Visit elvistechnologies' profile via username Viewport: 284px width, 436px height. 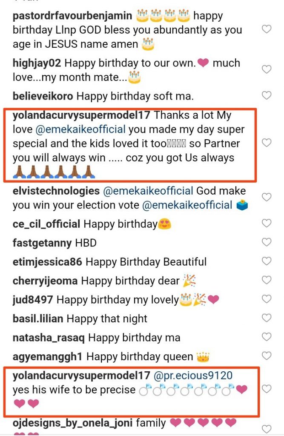[x=56, y=191]
